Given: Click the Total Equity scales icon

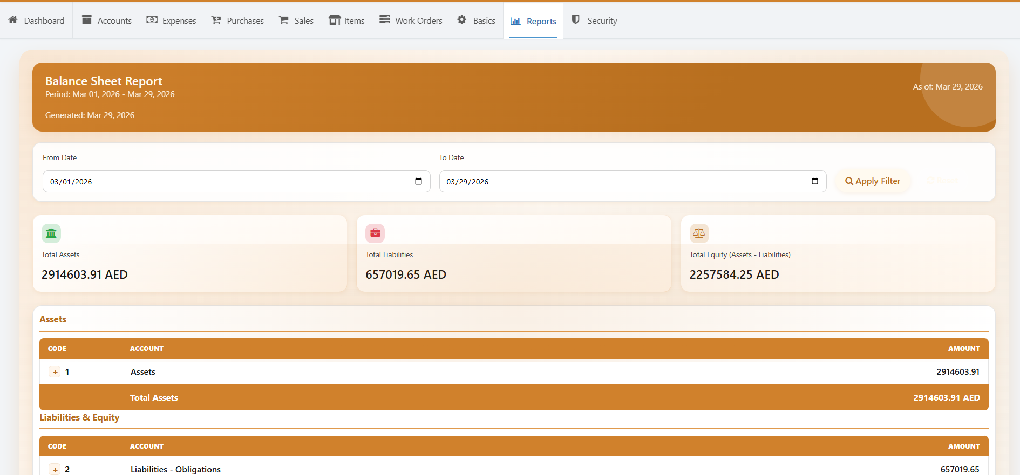Looking at the screenshot, I should 699,233.
